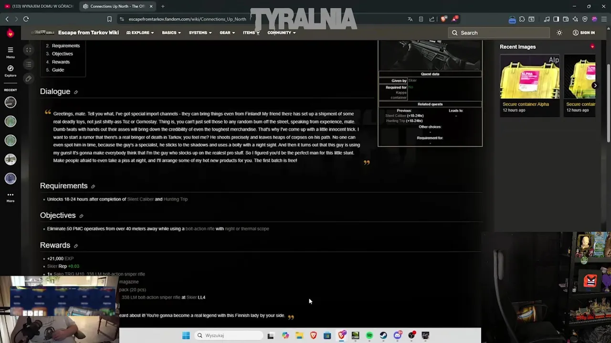This screenshot has width=611, height=343.
Task: Edit the Dialogue section pencil icon
Action: 76,92
